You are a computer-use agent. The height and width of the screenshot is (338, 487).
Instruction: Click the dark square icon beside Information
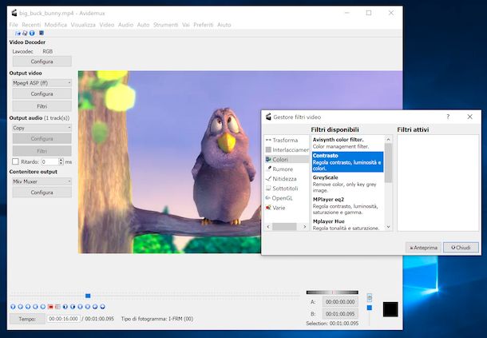click(x=42, y=33)
